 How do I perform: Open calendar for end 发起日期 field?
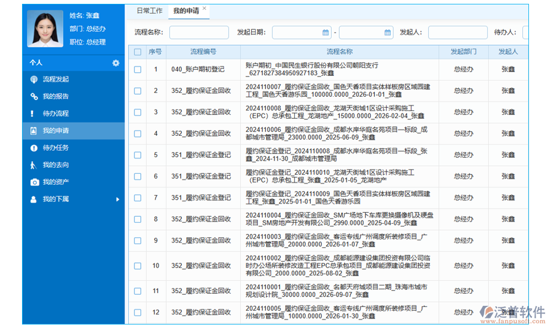(x=387, y=32)
